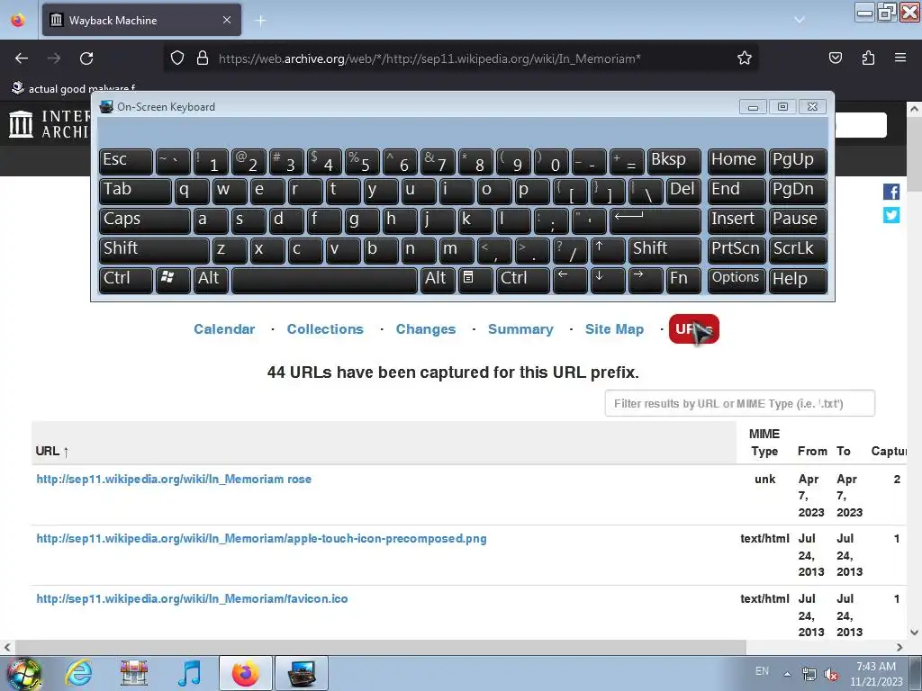Image resolution: width=922 pixels, height=691 pixels.
Task: Click the muted volume tray icon
Action: pyautogui.click(x=831, y=675)
